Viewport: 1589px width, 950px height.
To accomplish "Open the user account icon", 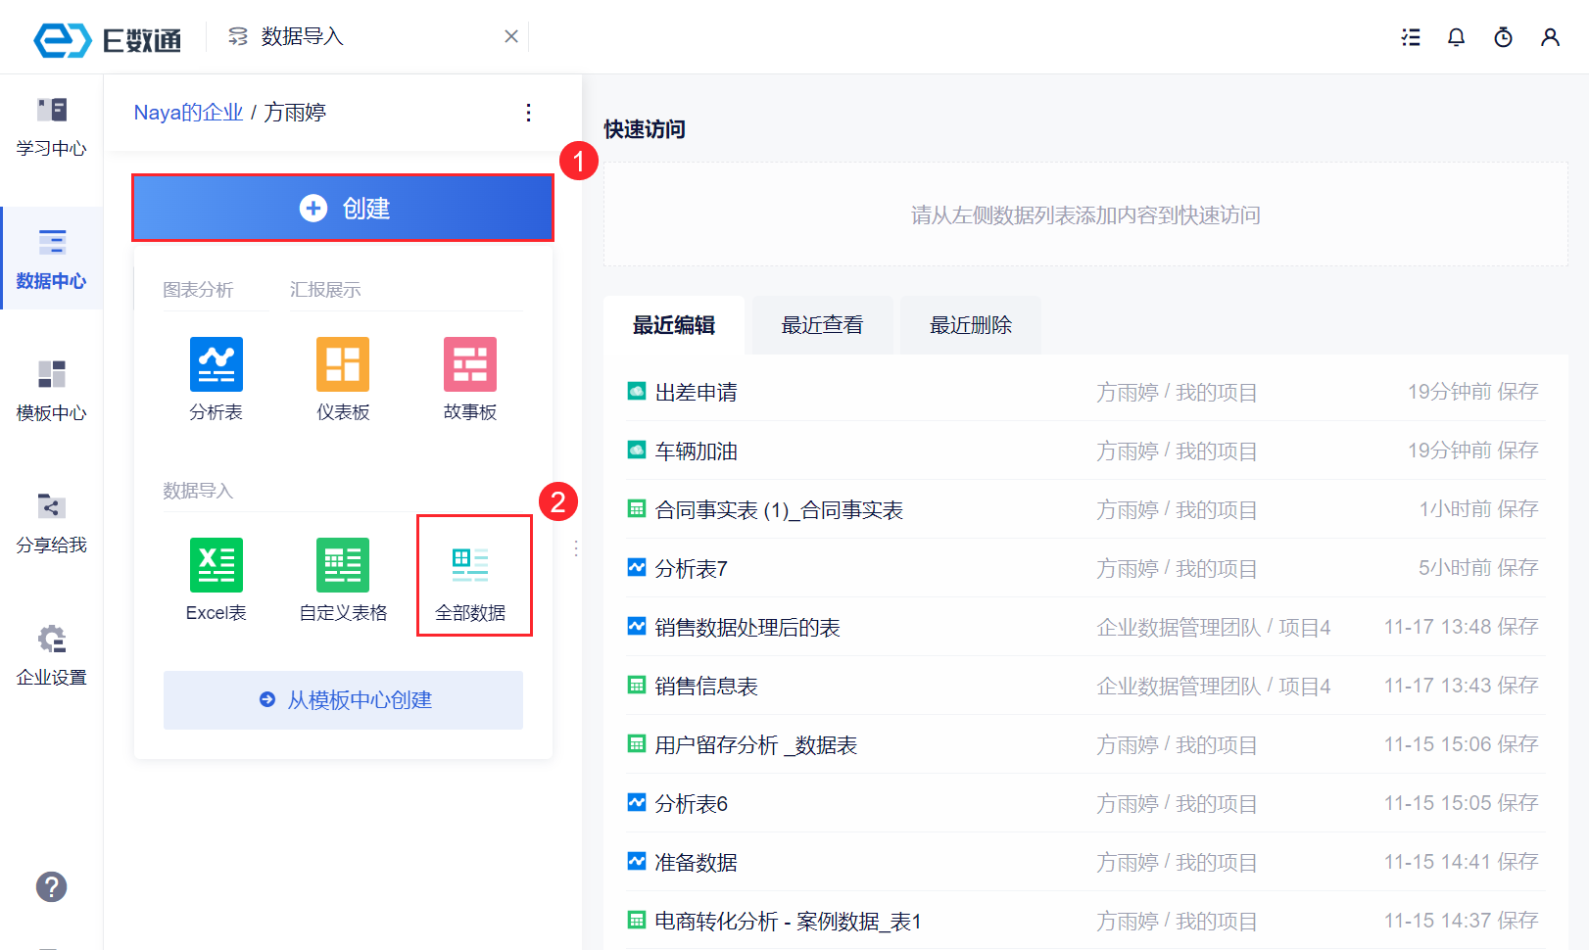I will click(x=1550, y=37).
